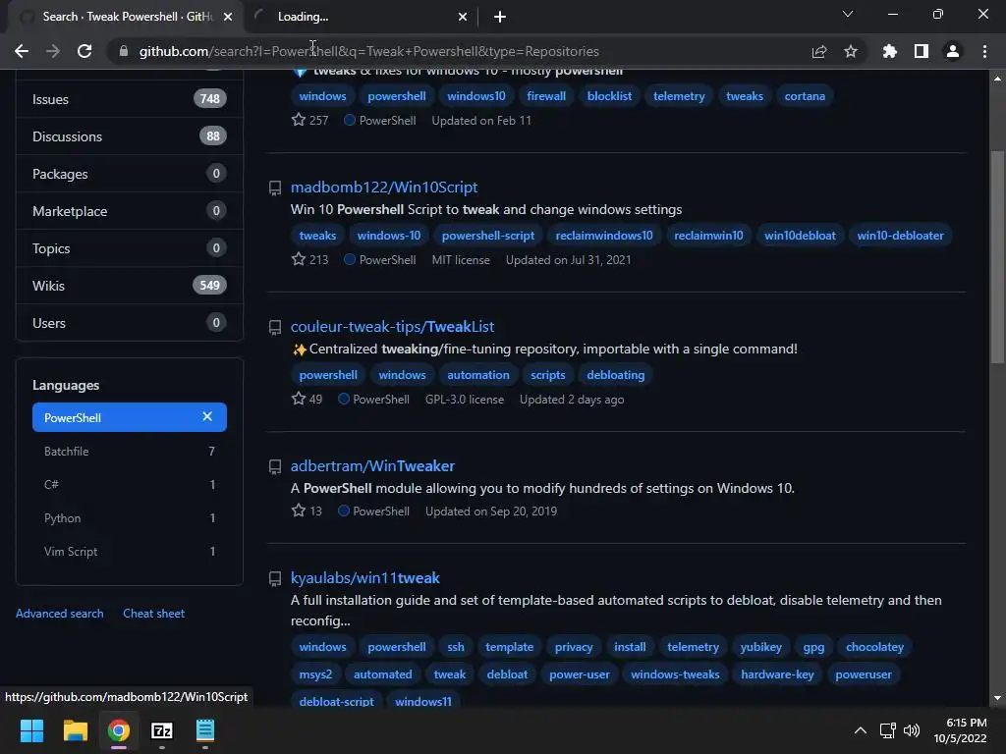Click the page vertical scrollbar thumb

point(997,256)
